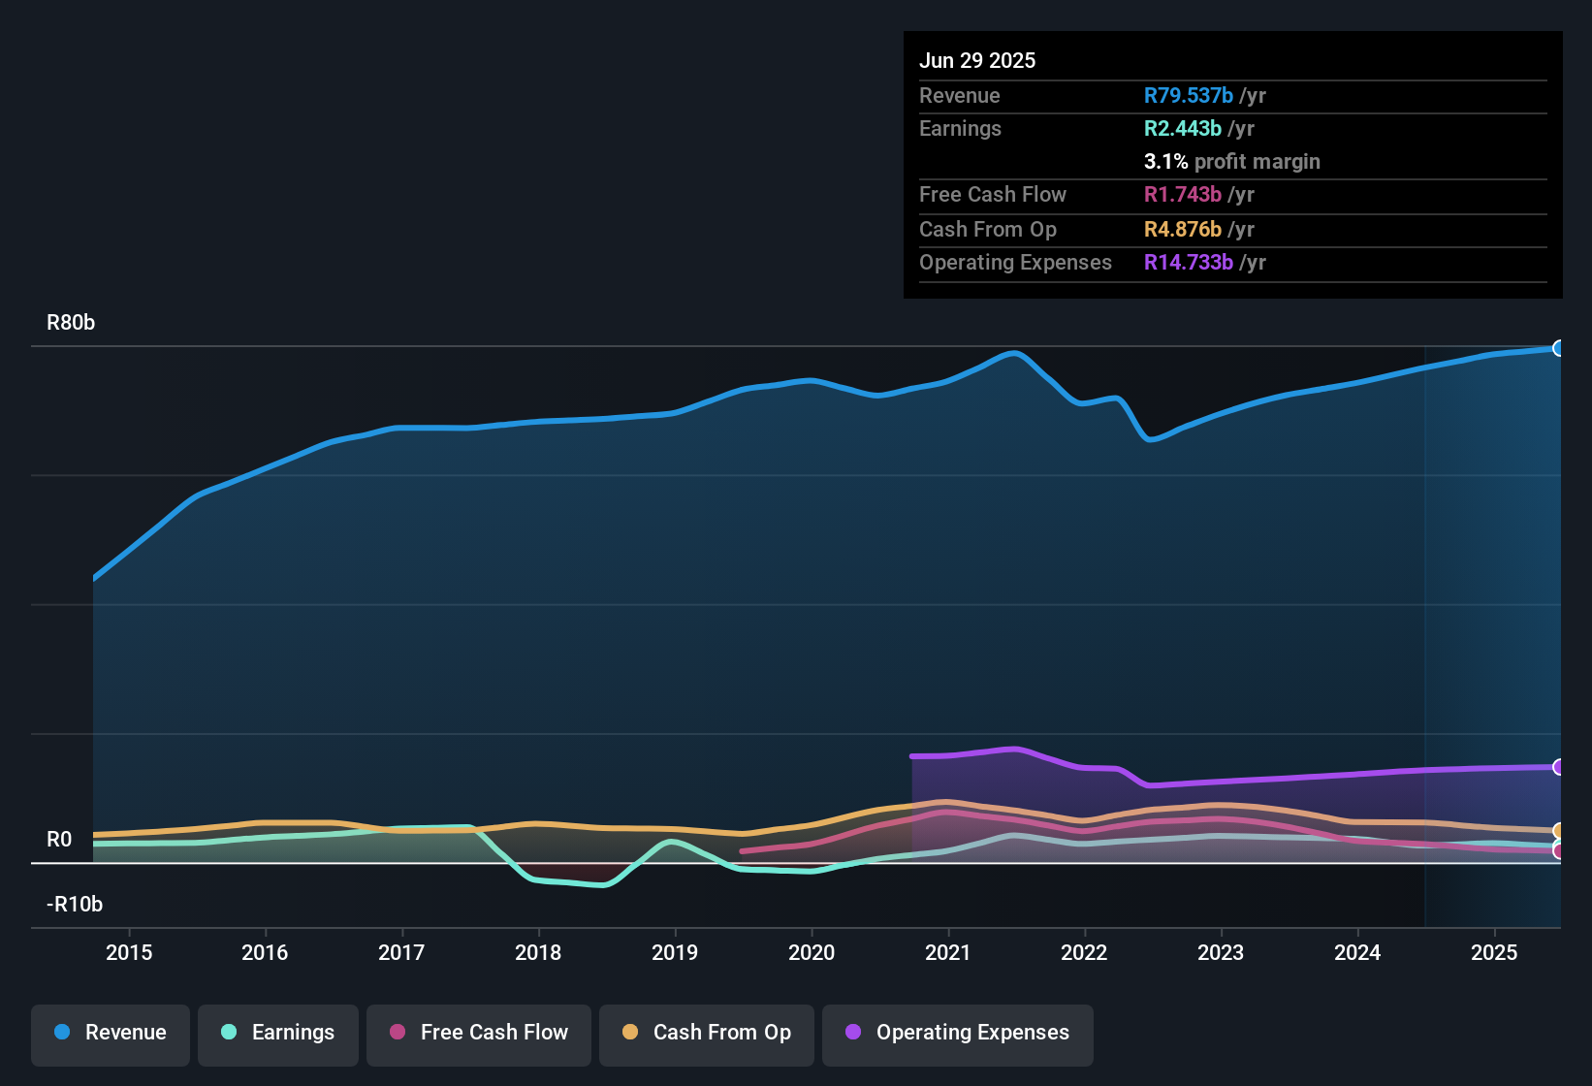Toggle the Earnings series visibility
Image resolution: width=1592 pixels, height=1086 pixels.
click(278, 1035)
